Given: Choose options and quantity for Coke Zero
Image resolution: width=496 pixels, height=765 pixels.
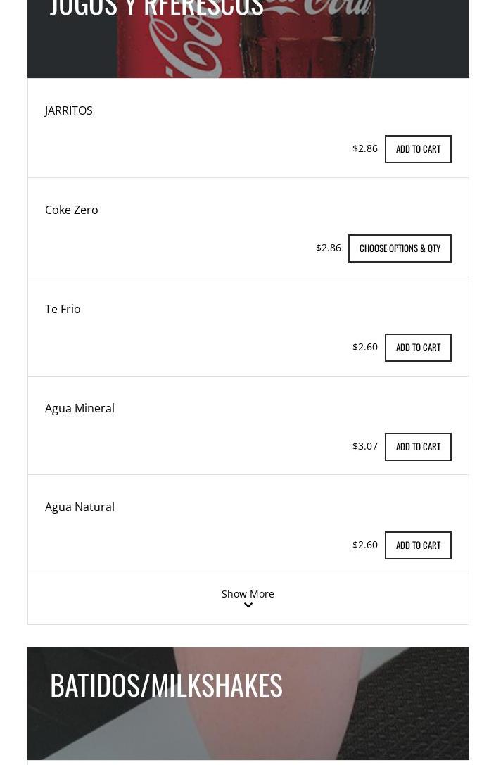Looking at the screenshot, I should coord(400,248).
